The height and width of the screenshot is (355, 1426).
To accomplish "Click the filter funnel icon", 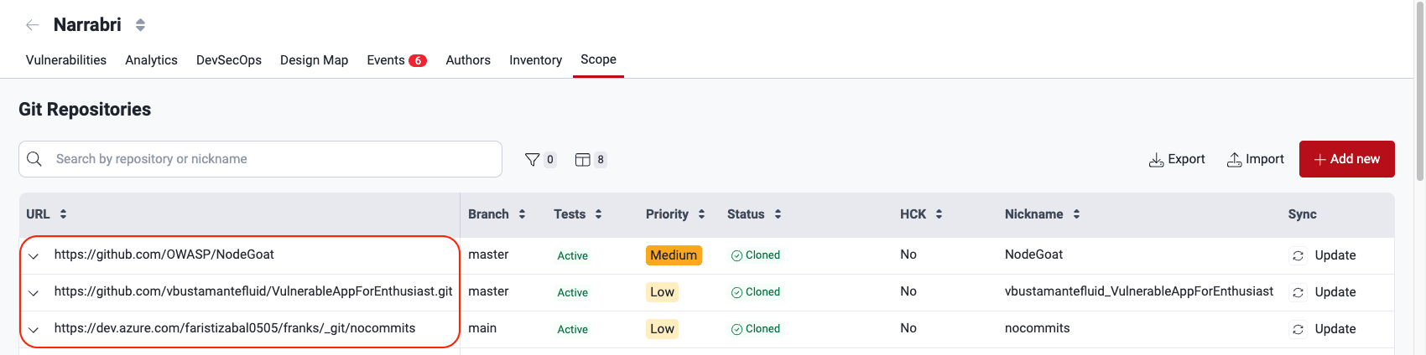I will coord(532,159).
